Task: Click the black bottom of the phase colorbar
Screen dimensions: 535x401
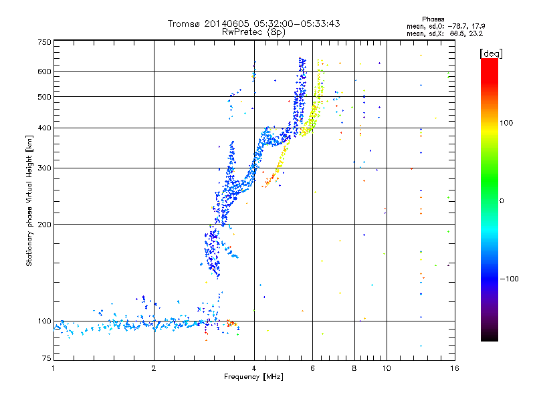Action: pos(490,336)
